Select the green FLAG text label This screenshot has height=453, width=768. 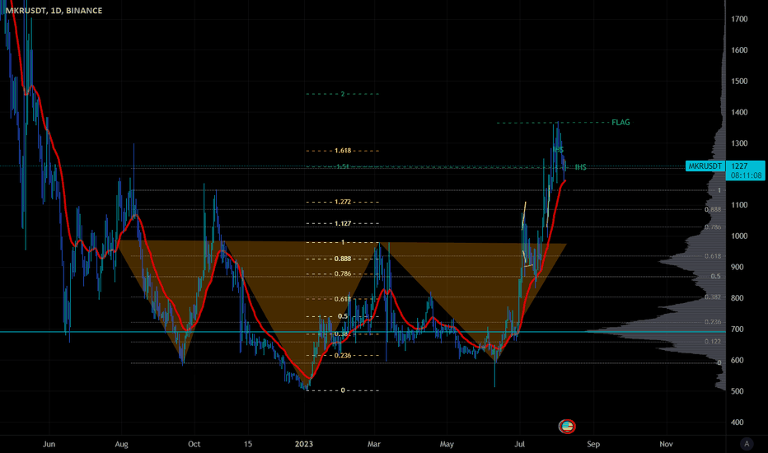620,123
